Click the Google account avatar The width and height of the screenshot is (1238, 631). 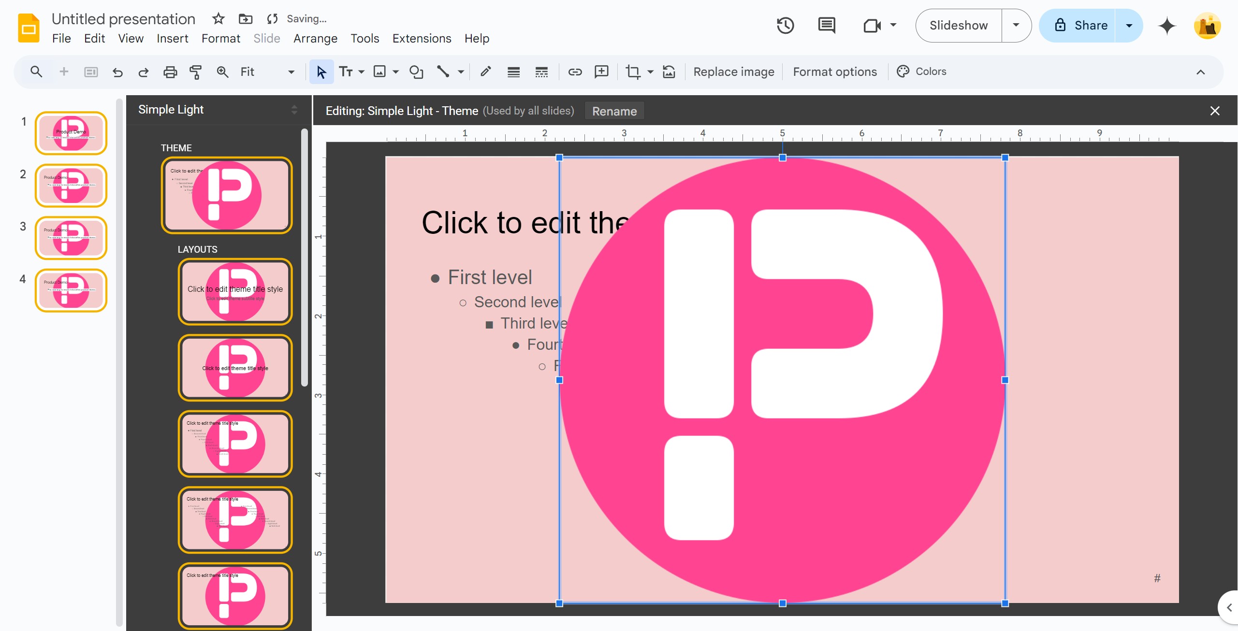point(1208,26)
